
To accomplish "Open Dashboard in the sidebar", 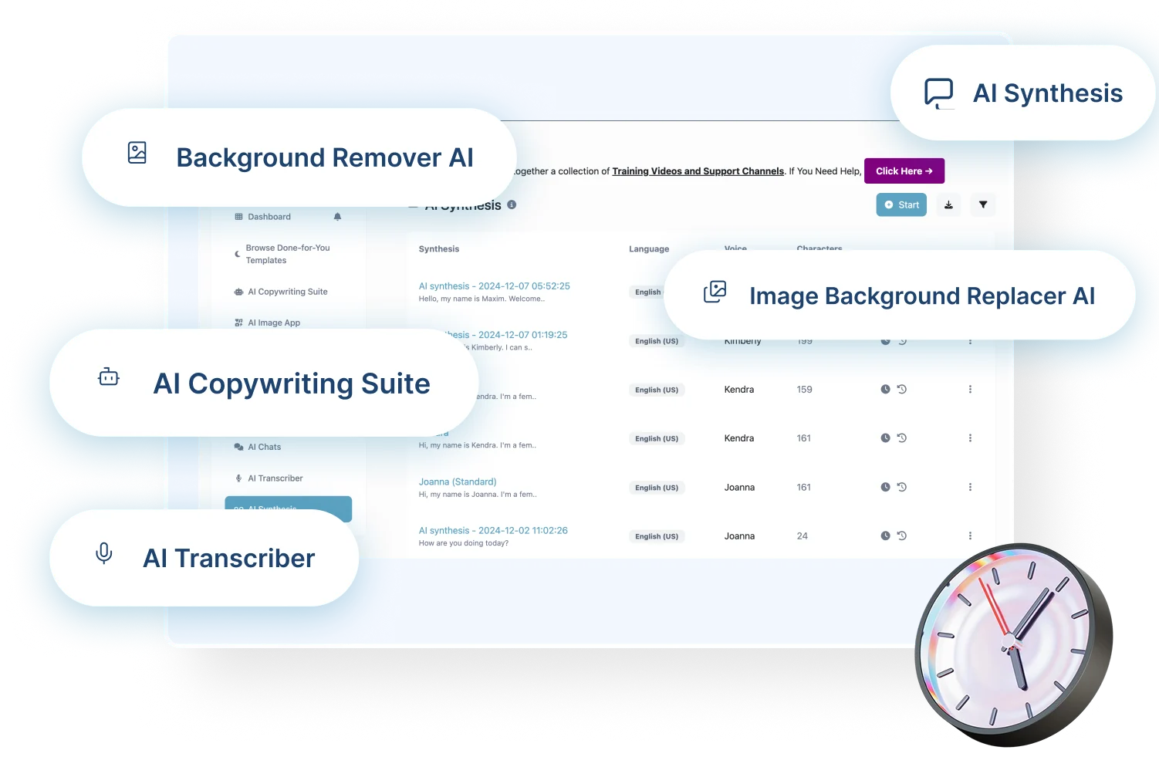I will (269, 217).
